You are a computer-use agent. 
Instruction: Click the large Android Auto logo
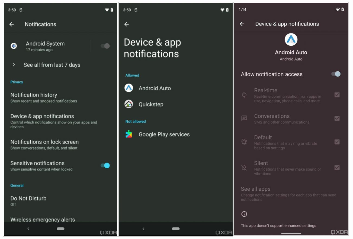coord(291,39)
